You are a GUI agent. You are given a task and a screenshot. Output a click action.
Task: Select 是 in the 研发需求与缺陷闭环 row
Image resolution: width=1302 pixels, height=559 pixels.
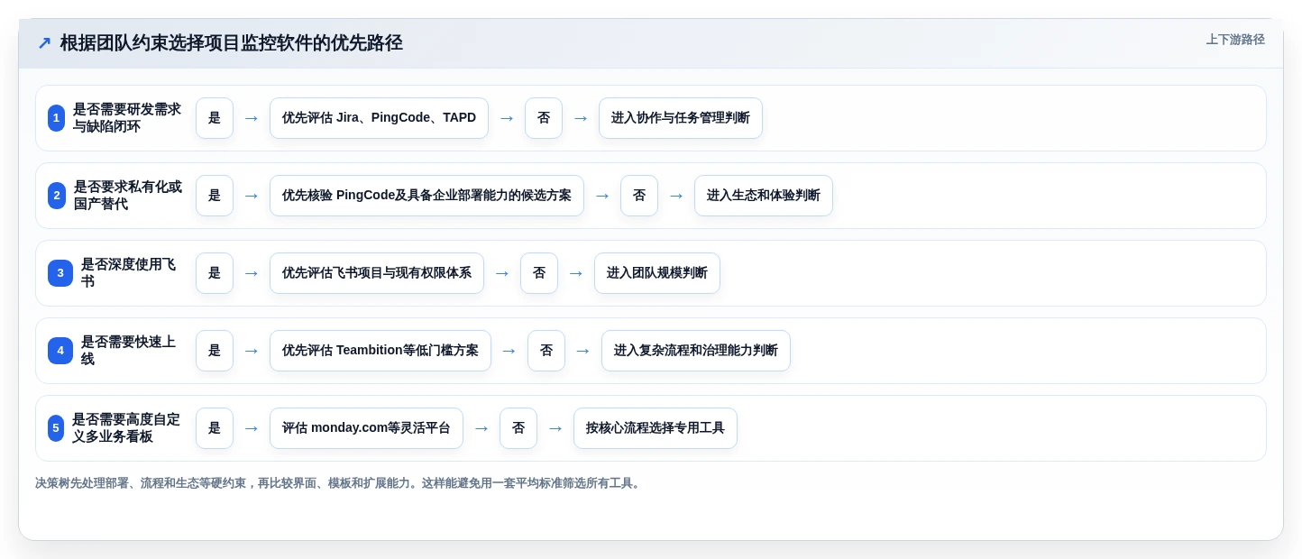click(215, 118)
